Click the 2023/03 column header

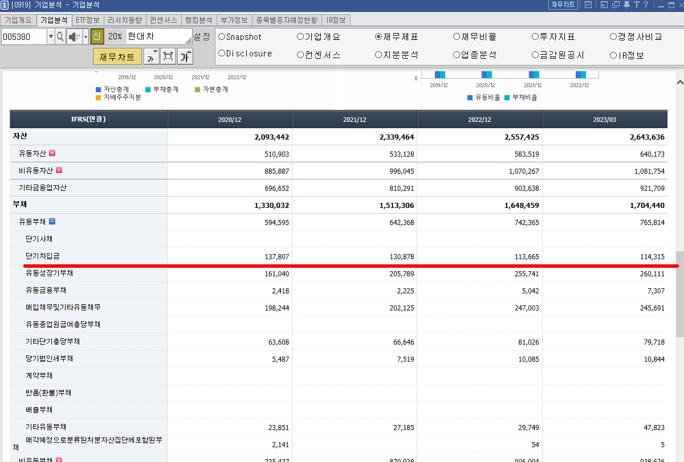tap(605, 120)
